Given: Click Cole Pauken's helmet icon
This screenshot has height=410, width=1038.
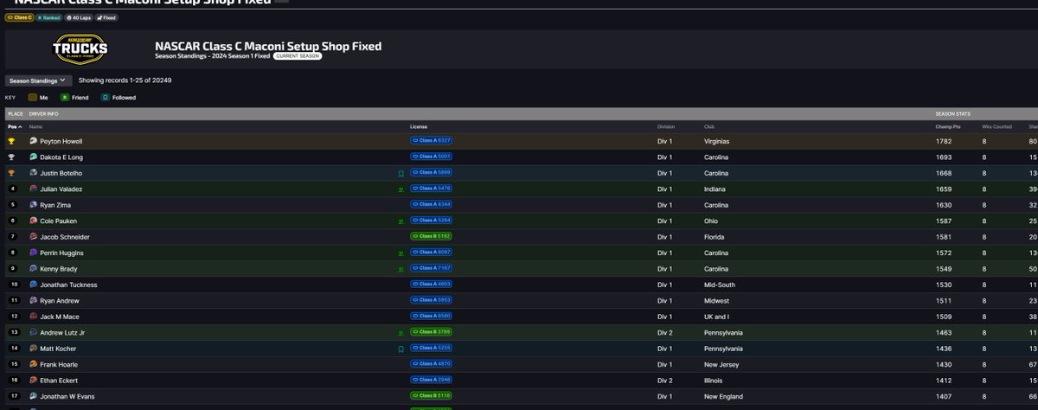Looking at the screenshot, I should tap(33, 221).
